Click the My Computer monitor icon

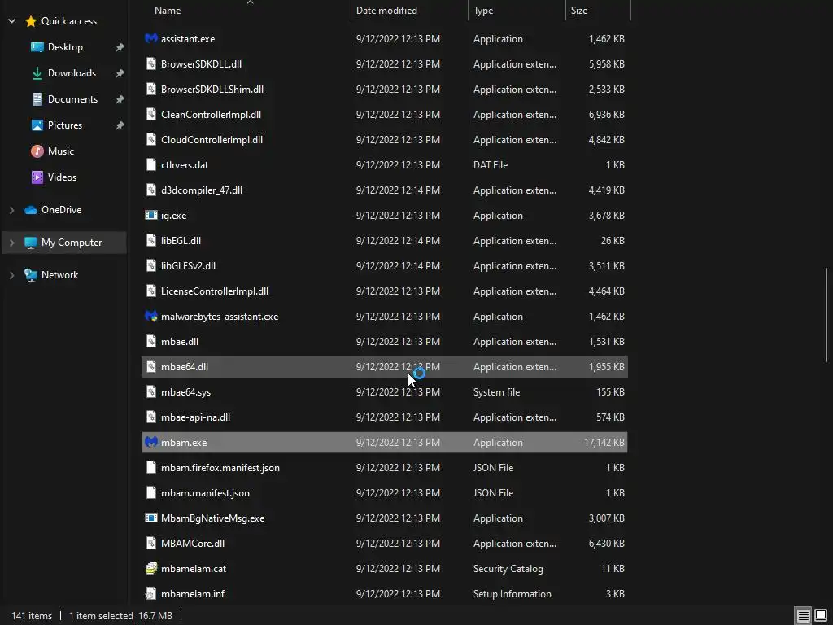tap(31, 243)
